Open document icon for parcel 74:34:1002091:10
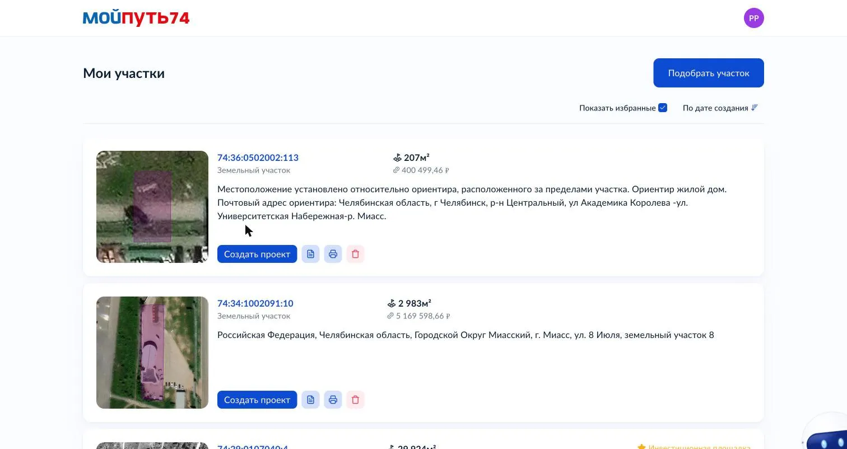The image size is (847, 449). click(310, 400)
